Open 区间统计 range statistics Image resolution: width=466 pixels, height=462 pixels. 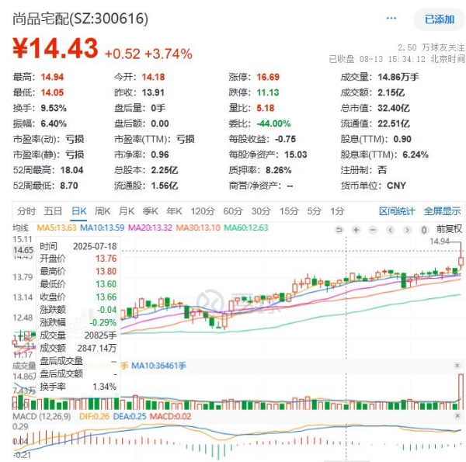click(397, 211)
